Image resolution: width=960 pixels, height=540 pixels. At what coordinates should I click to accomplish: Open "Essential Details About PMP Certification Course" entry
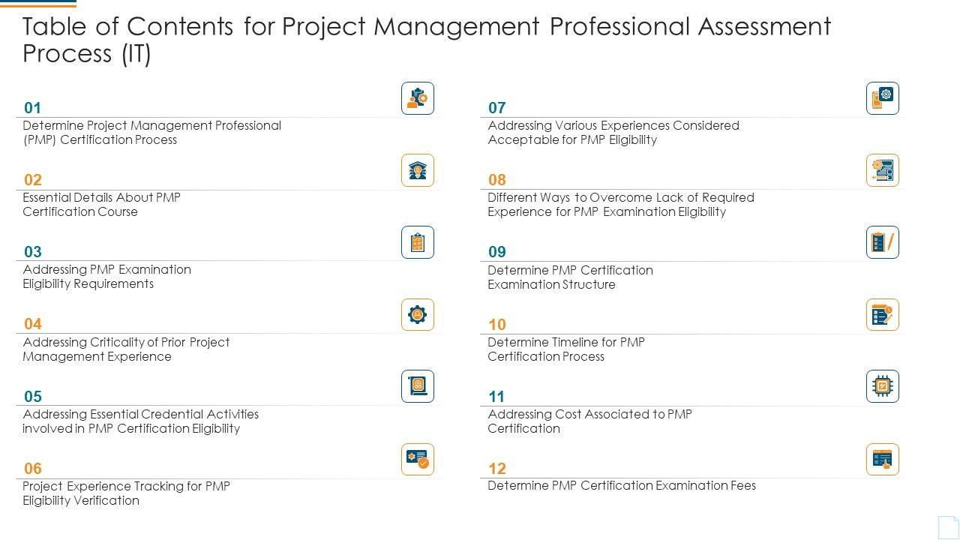coord(101,205)
